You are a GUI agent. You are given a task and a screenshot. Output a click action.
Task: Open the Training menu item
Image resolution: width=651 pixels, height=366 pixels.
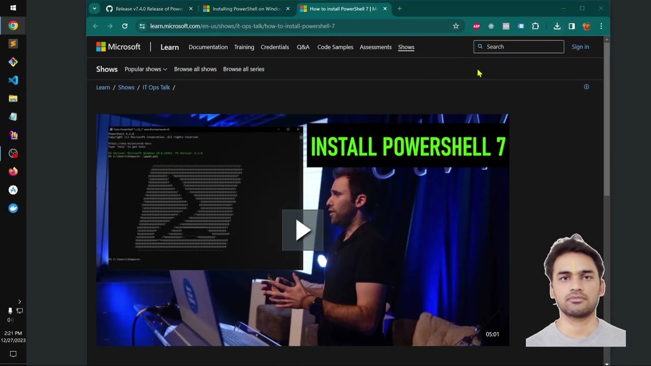pyautogui.click(x=244, y=47)
